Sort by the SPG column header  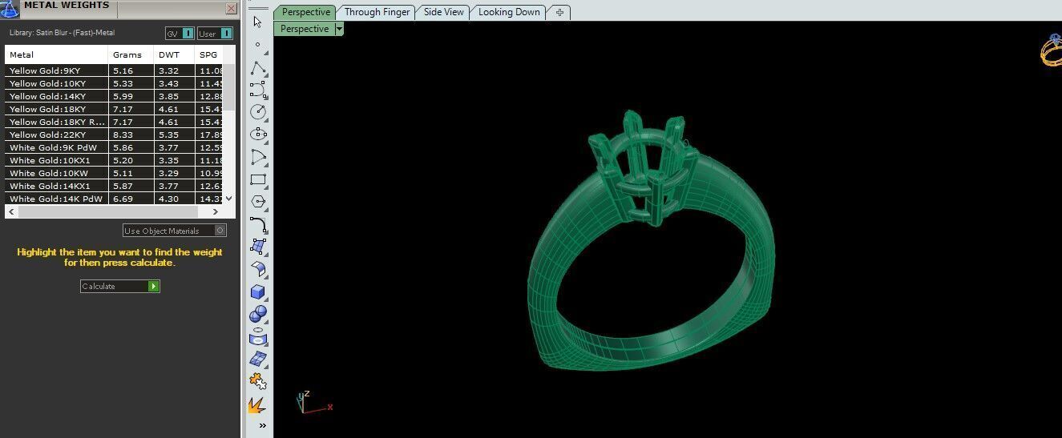click(209, 54)
